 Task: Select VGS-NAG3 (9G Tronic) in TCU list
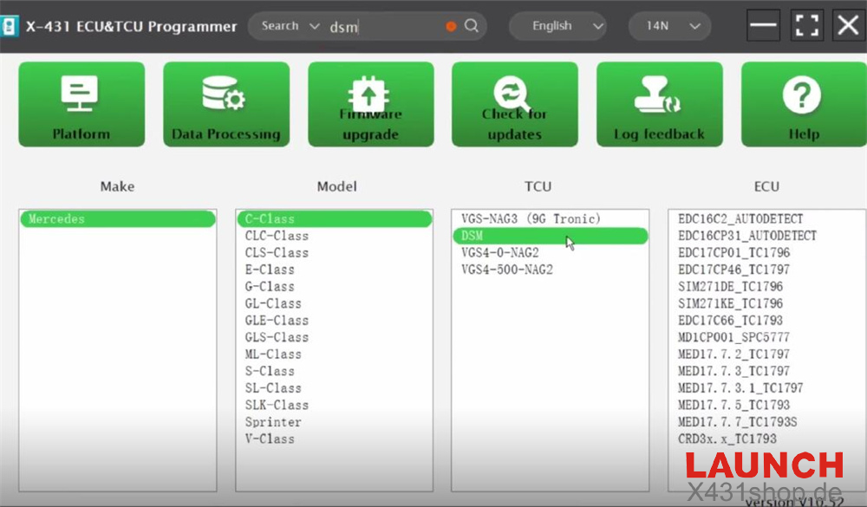point(531,219)
